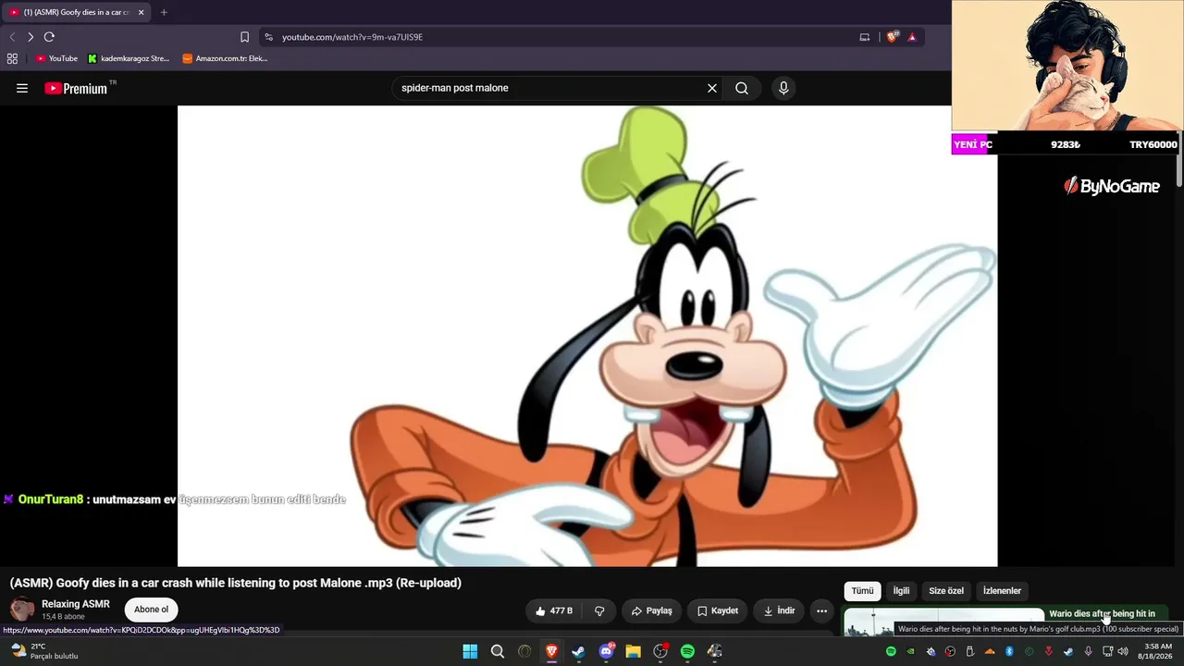Viewport: 1184px width, 666px height.
Task: Open the browser apps grid icon
Action: point(12,58)
